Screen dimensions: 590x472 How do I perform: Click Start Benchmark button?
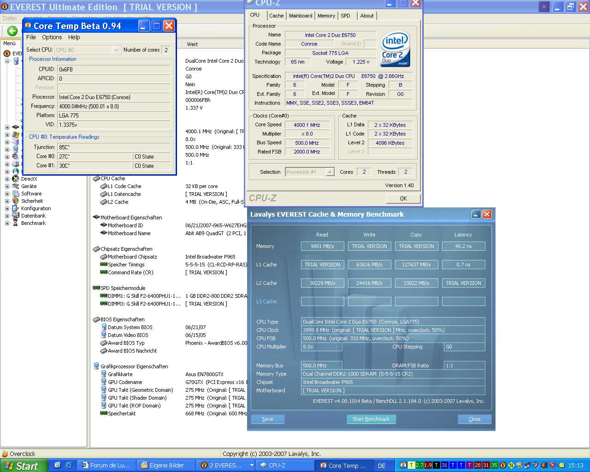[371, 419]
